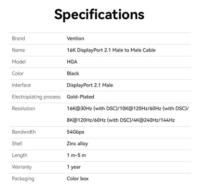Click the Color box packaging value

click(78, 178)
